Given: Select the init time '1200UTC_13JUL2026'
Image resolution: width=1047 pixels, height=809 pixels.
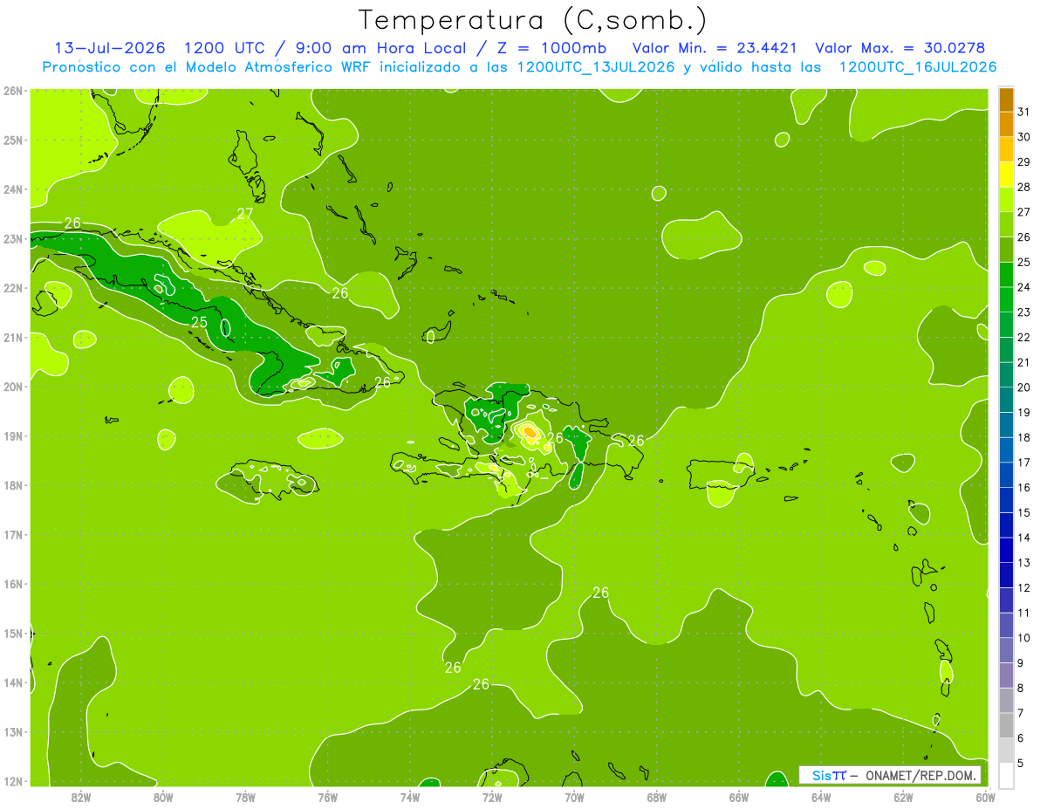Looking at the screenshot, I should 596,66.
